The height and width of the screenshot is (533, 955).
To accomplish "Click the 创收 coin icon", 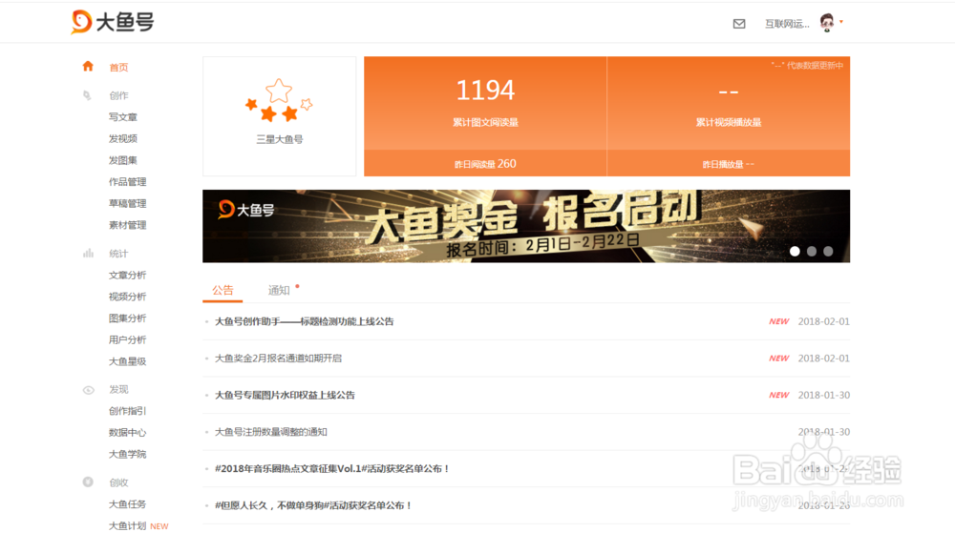I will (88, 482).
